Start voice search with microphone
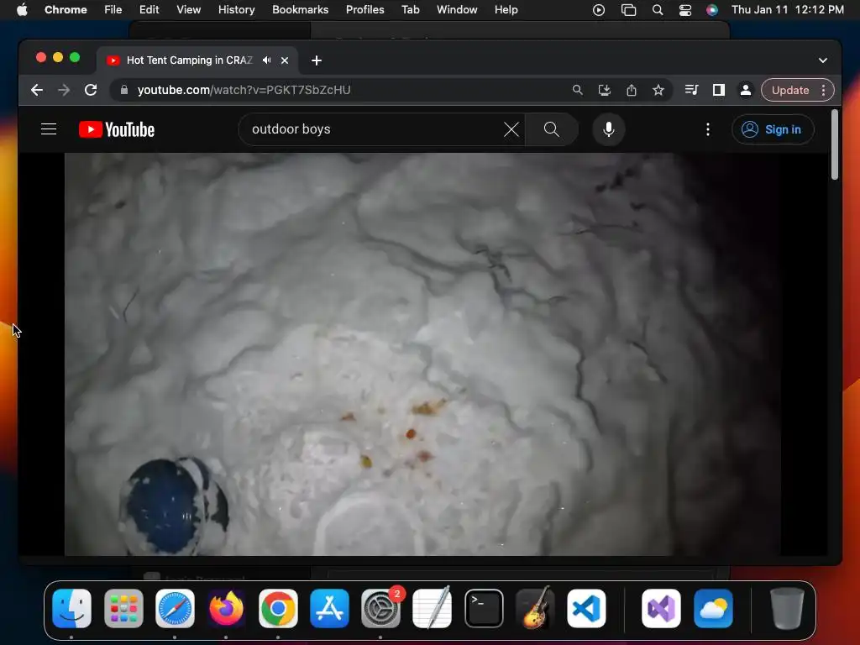The height and width of the screenshot is (645, 860). (x=608, y=129)
